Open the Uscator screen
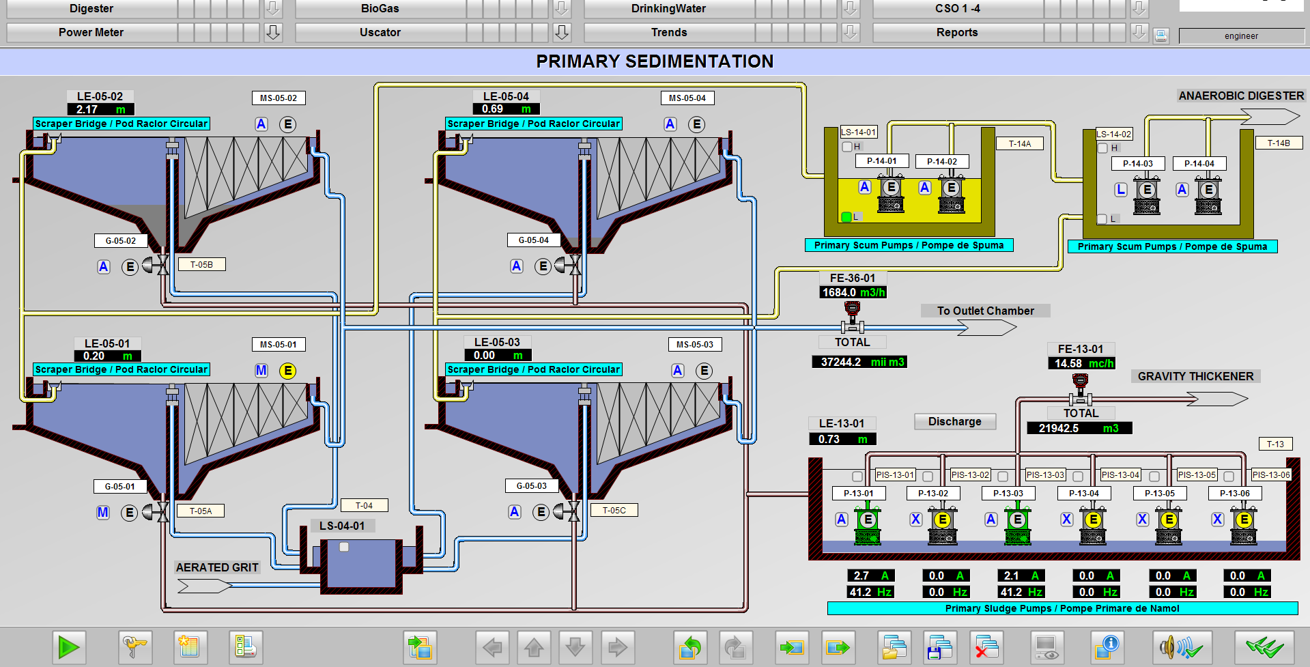This screenshot has height=667, width=1310. point(380,32)
